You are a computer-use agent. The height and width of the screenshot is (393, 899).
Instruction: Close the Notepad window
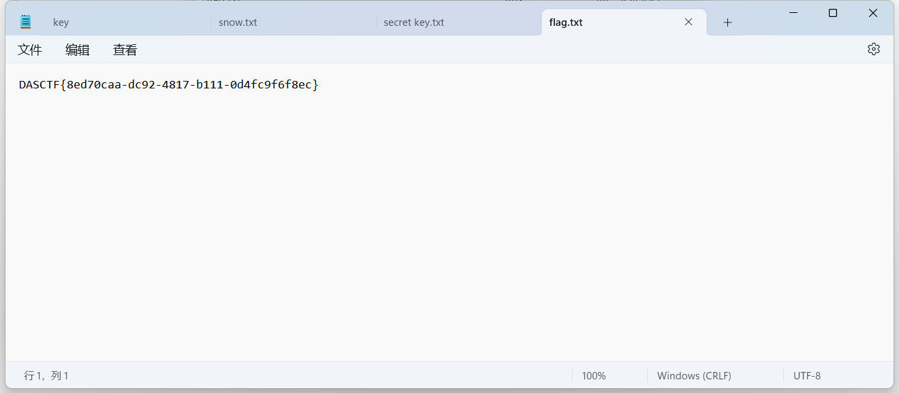point(873,13)
